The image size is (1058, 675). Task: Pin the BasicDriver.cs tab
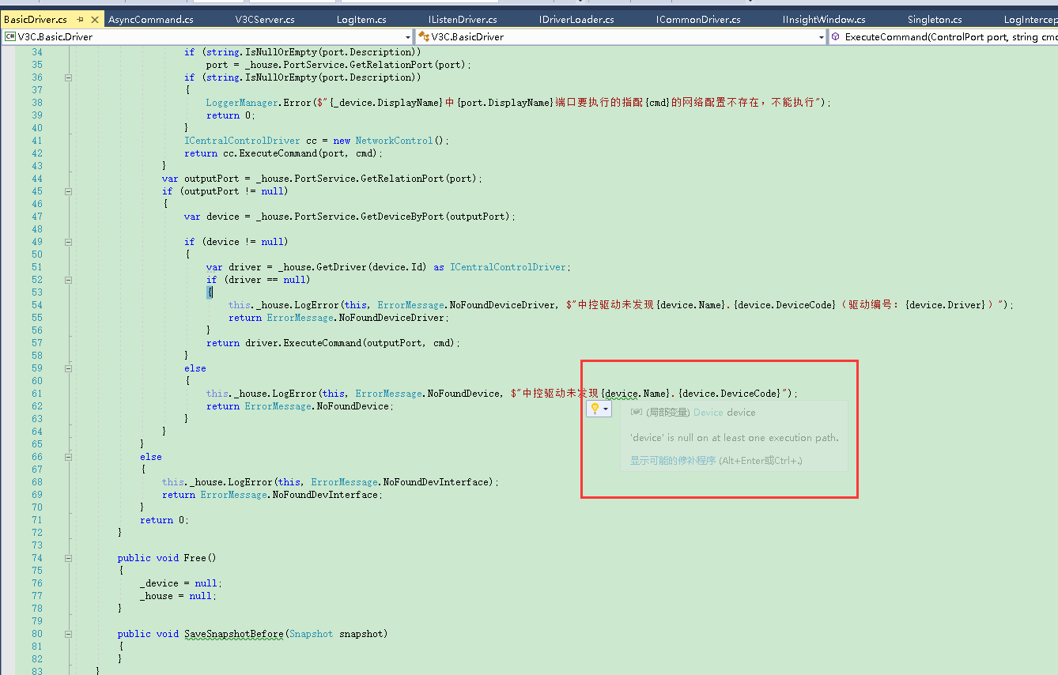pyautogui.click(x=81, y=20)
